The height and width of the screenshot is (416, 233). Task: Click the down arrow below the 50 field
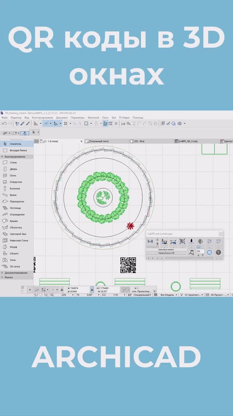pos(198,255)
